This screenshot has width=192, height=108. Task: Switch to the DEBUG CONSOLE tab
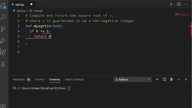pyautogui.click(x=74, y=79)
